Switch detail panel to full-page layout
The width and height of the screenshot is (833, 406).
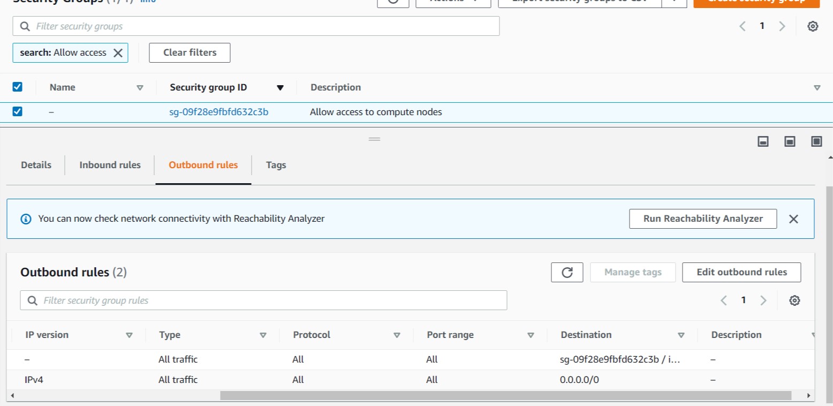(816, 141)
